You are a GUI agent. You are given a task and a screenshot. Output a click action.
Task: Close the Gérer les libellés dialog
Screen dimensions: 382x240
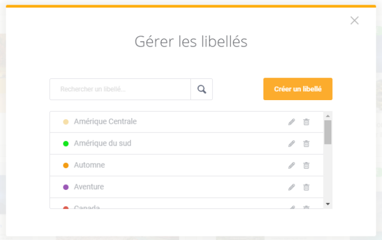coord(354,21)
